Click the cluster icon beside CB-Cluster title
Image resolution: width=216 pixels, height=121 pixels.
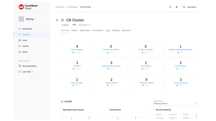click(62, 20)
